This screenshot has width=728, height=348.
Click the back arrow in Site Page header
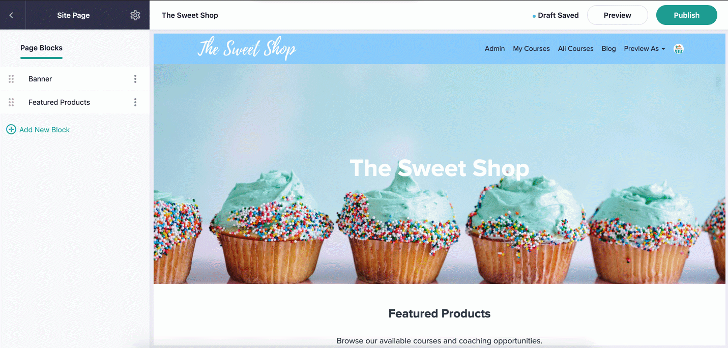point(11,15)
